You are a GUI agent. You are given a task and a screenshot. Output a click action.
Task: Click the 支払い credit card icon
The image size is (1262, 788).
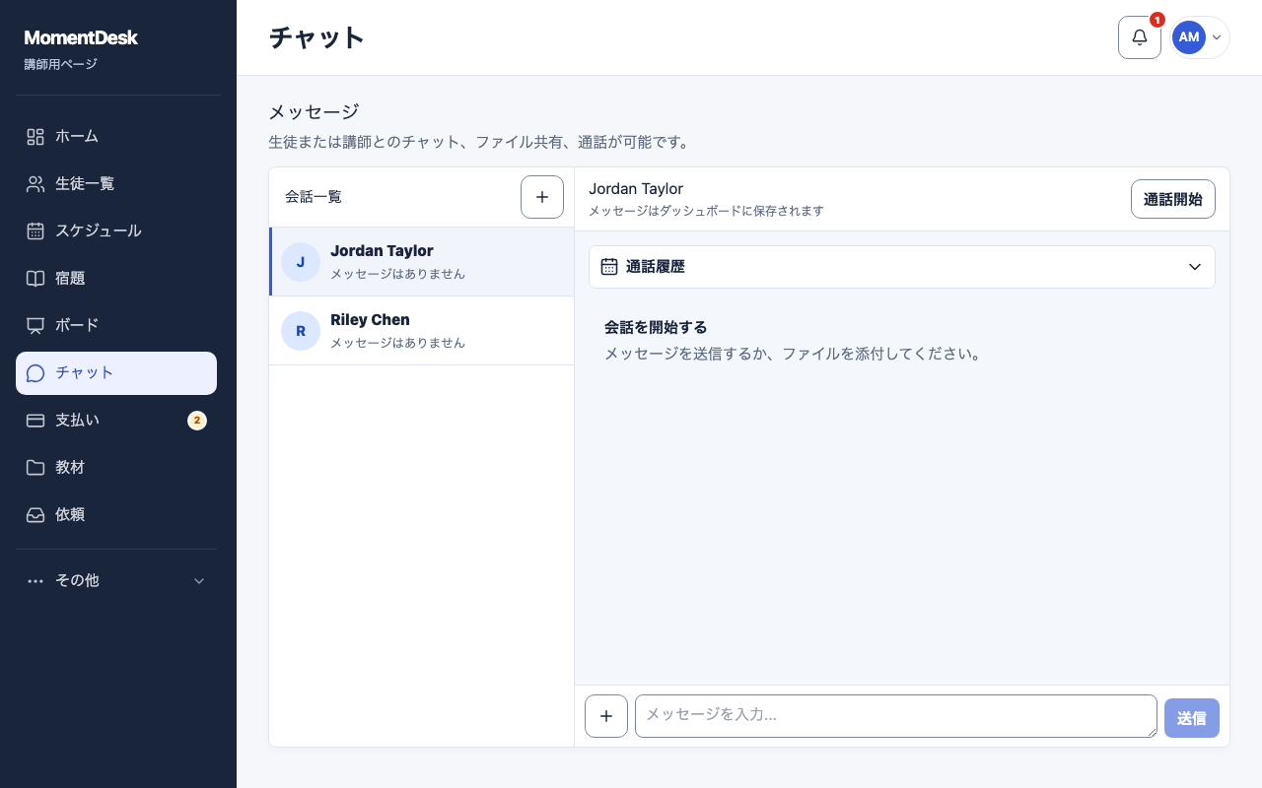35,420
